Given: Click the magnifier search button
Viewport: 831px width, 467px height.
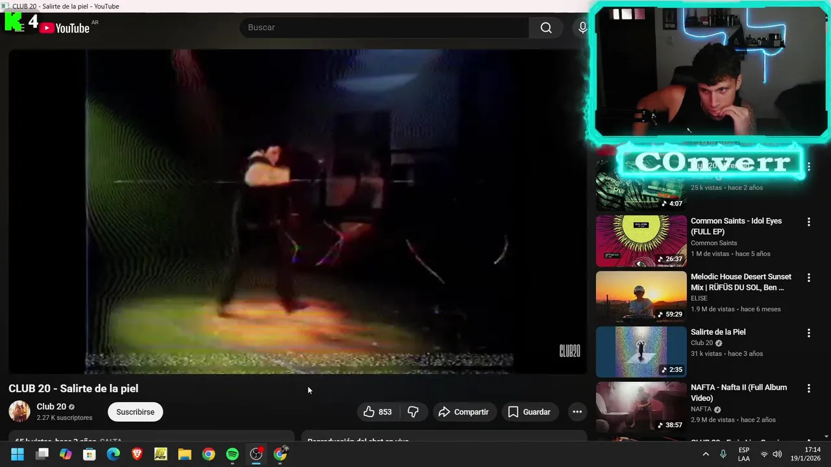Looking at the screenshot, I should (546, 27).
